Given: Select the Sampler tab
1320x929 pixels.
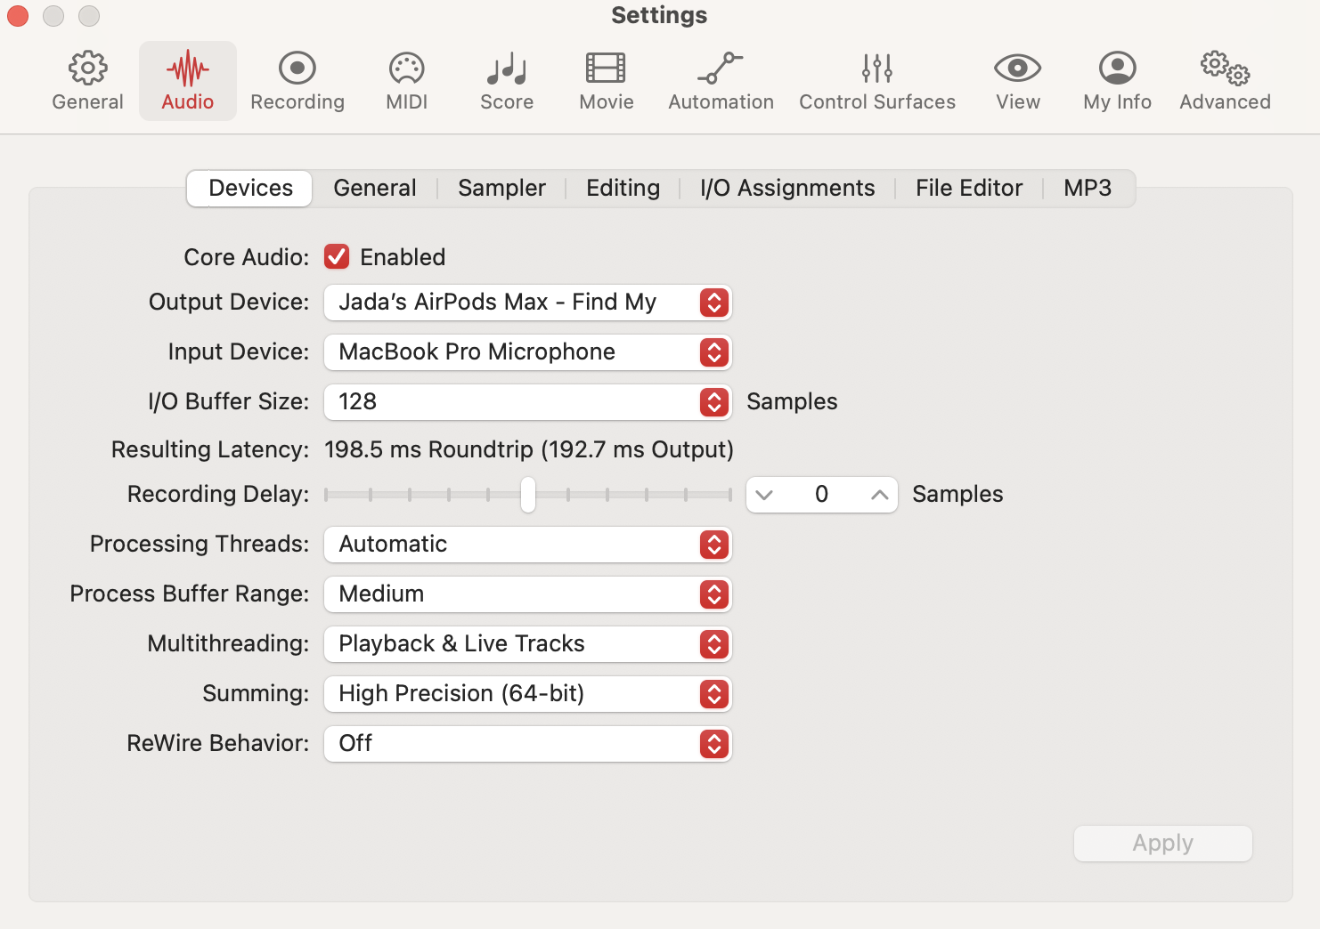Looking at the screenshot, I should pyautogui.click(x=501, y=189).
